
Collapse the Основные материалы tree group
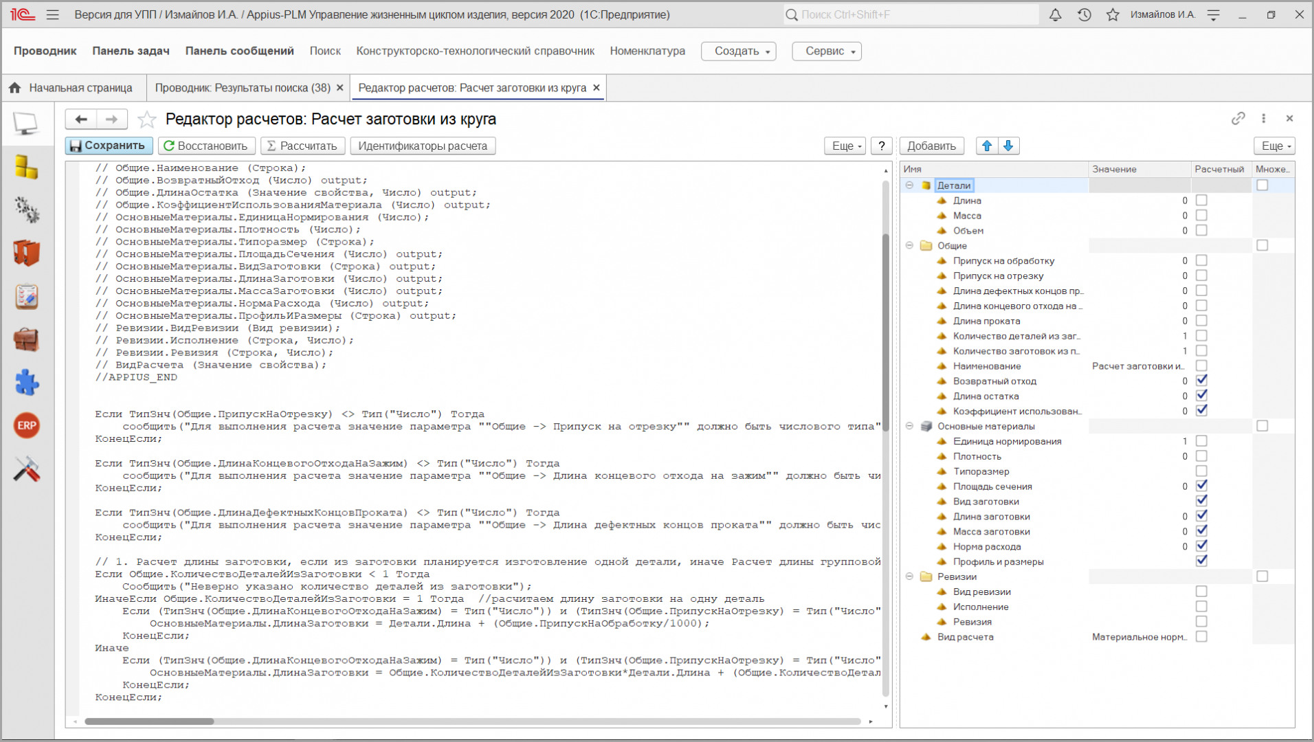coord(909,426)
